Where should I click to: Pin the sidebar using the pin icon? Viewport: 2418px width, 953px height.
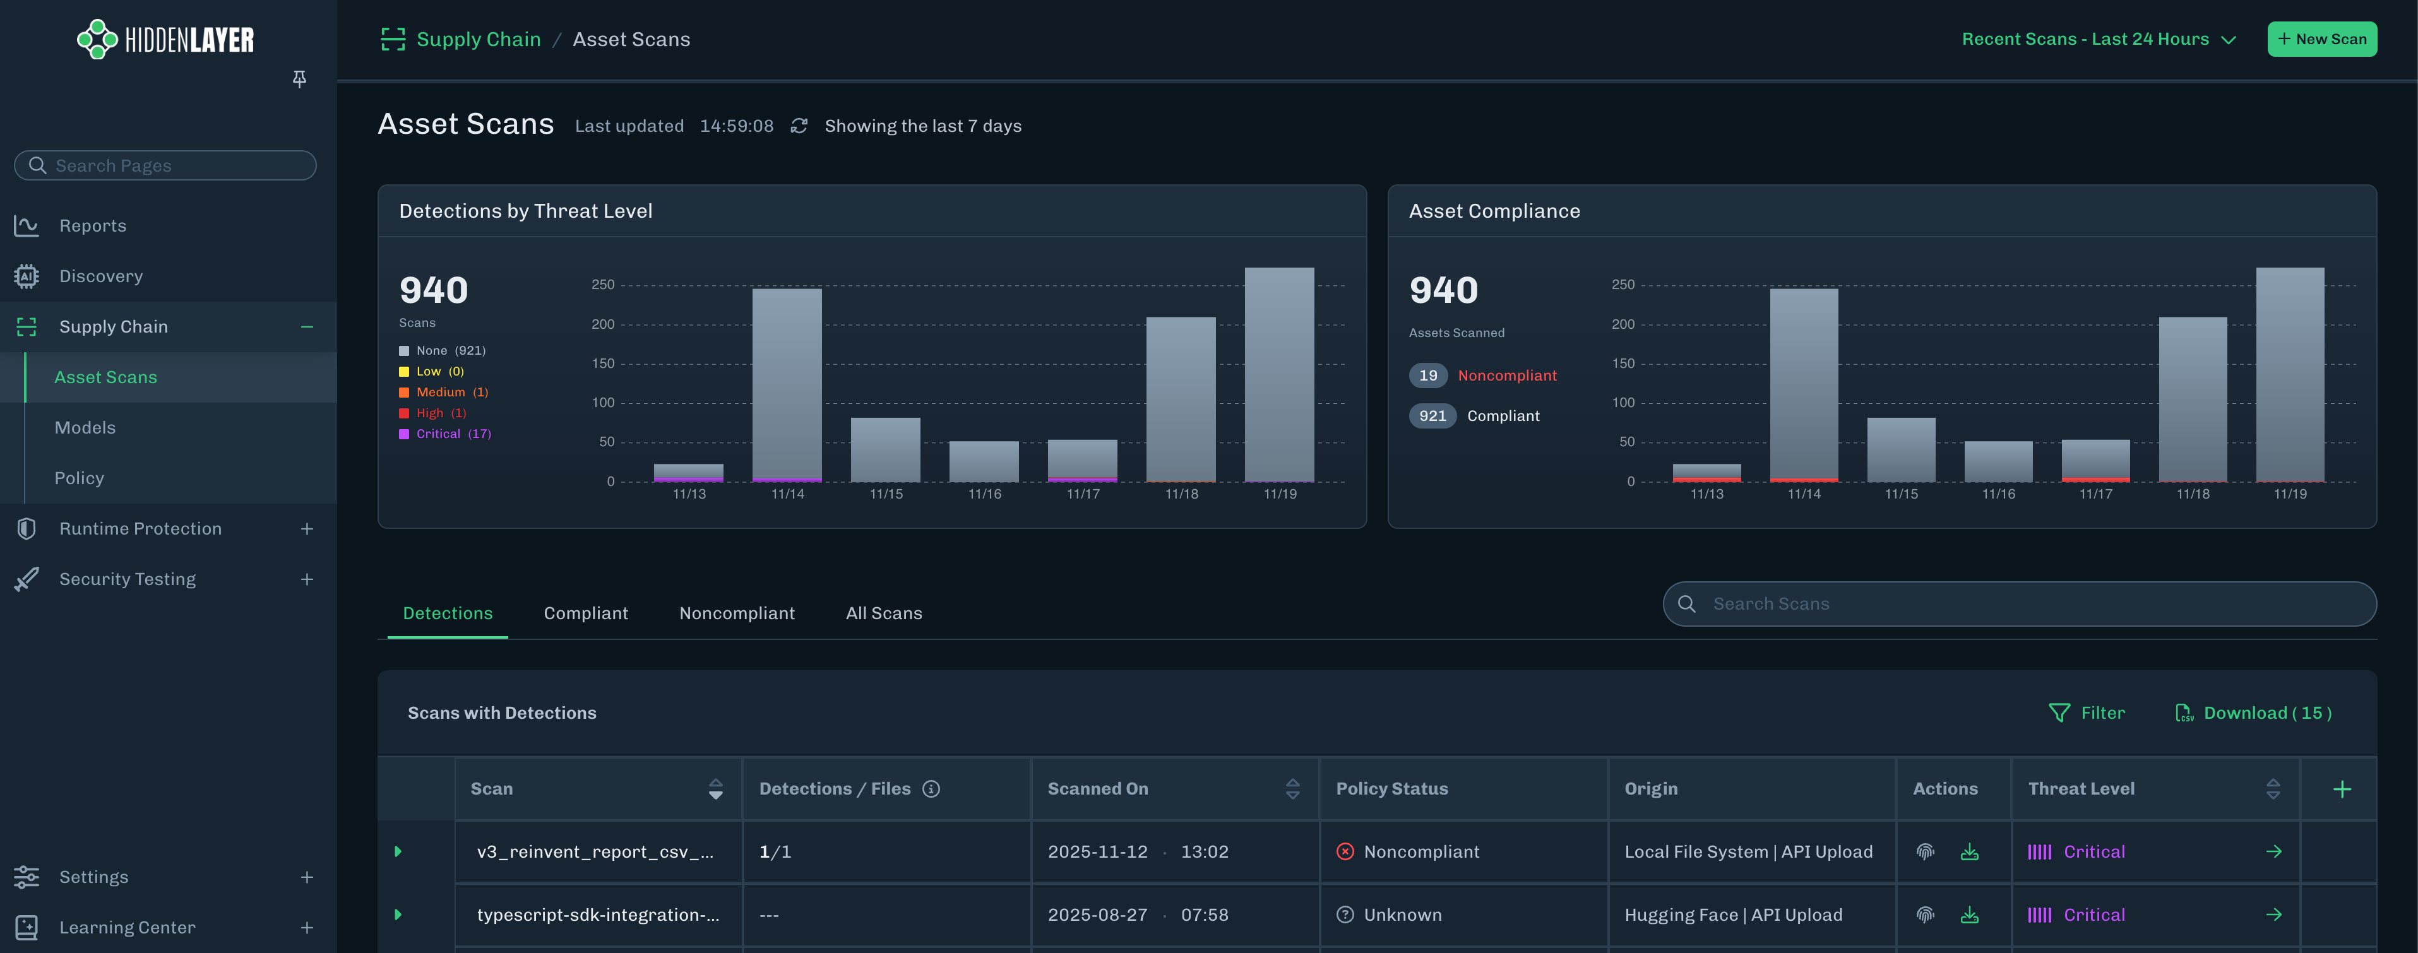[x=299, y=79]
